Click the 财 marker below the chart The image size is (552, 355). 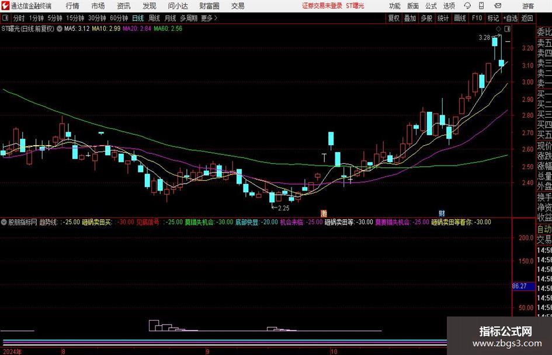(442, 213)
